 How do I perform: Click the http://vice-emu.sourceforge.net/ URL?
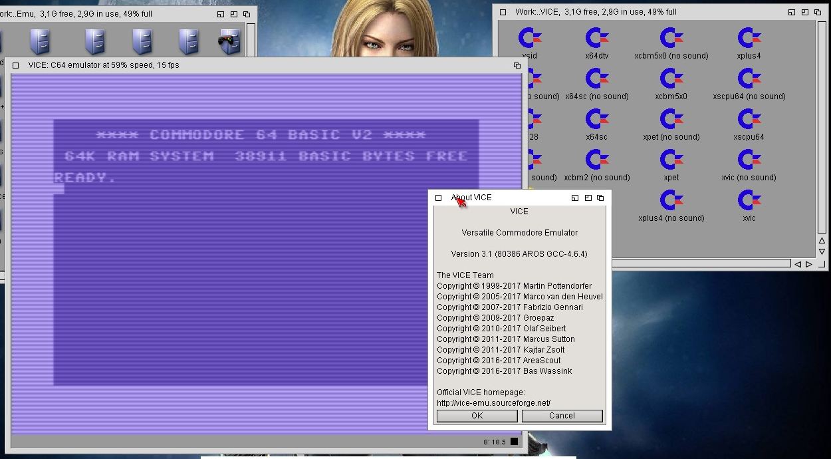pos(493,403)
